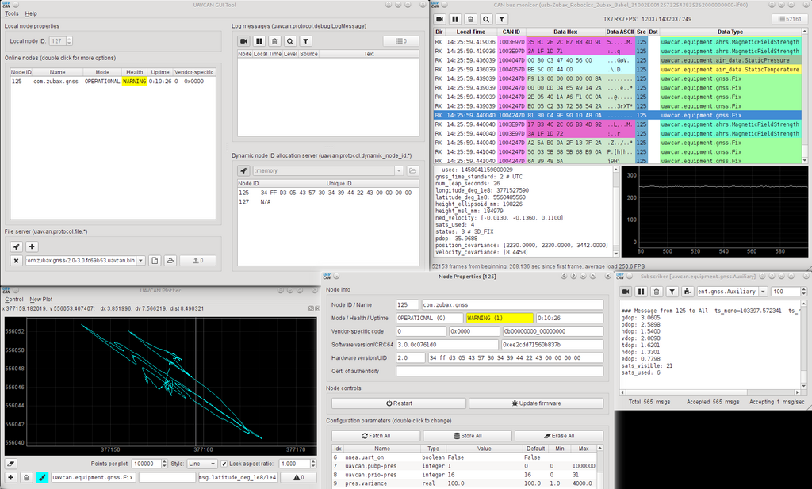Toggle pause button in Subscriber window
Viewport: 812px width, 489px height.
tap(641, 292)
